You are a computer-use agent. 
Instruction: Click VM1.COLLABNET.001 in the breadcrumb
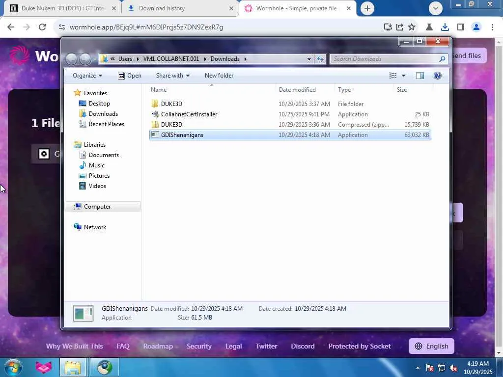171,59
